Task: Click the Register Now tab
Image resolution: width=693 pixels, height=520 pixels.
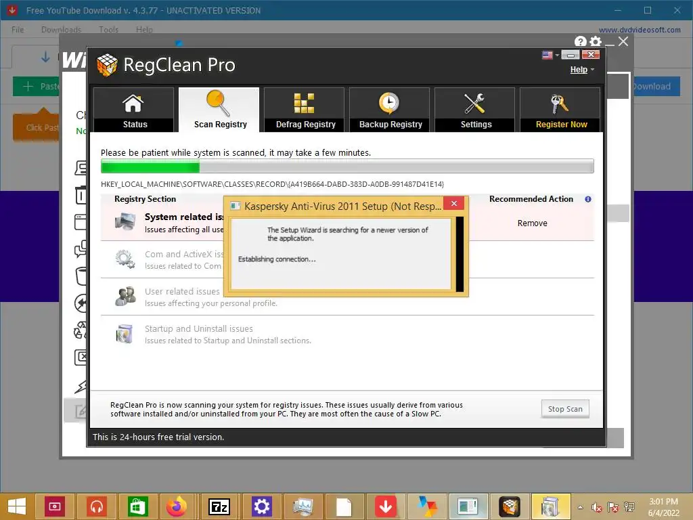Action: [x=560, y=110]
